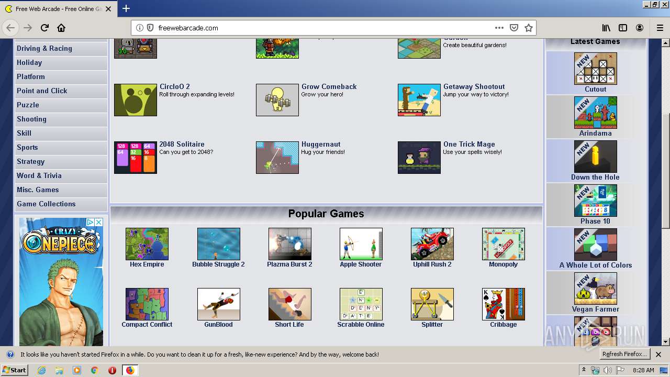Save page to Pocket

point(514,28)
